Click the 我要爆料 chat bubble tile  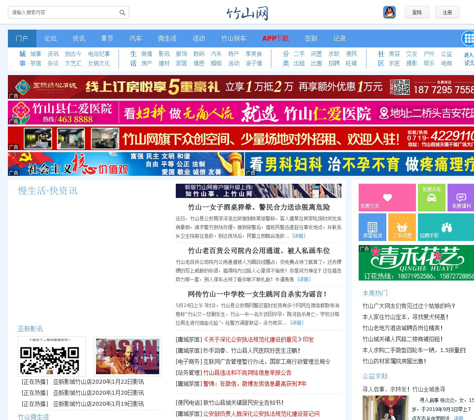pyautogui.click(x=461, y=198)
